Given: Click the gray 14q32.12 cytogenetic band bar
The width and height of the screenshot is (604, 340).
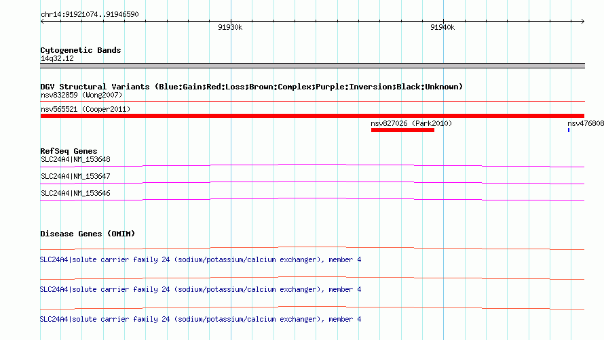Looking at the screenshot, I should (x=312, y=66).
